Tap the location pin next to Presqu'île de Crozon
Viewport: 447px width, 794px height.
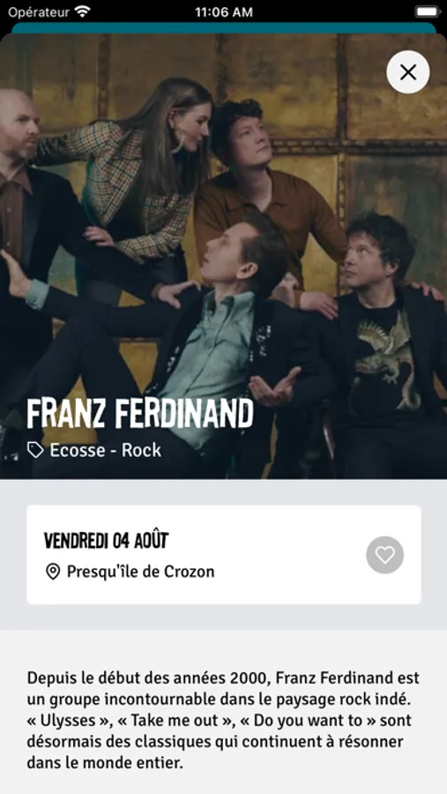[x=53, y=573]
